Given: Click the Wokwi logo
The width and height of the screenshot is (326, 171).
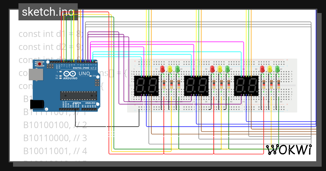Looking at the screenshot, I should (289, 150).
